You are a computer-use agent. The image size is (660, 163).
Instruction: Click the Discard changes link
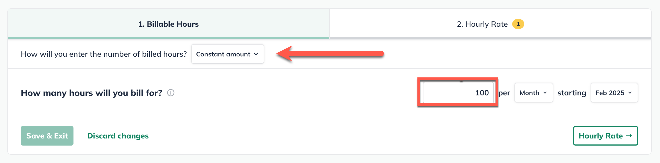coord(118,136)
